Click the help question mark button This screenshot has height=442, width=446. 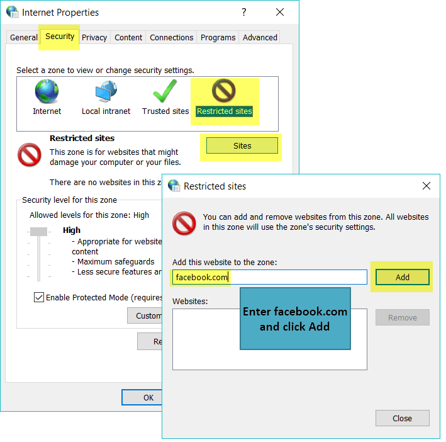pyautogui.click(x=244, y=12)
